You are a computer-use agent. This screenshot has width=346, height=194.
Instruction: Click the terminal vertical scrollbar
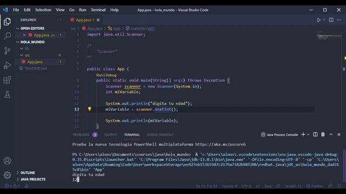[344, 166]
